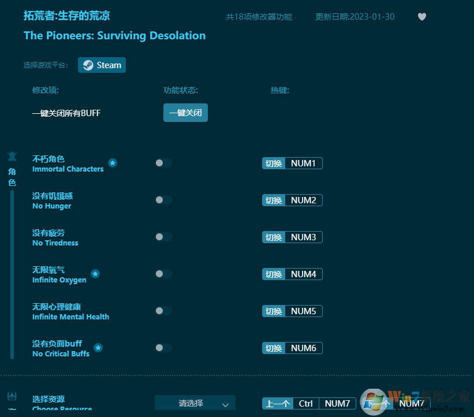Click the Ctrl modifier key field
474x417 pixels.
click(305, 403)
